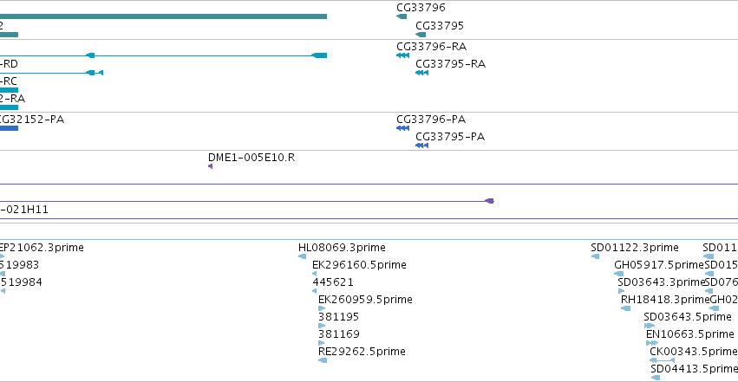This screenshot has width=738, height=382.
Task: Click the -021H11 clone label
Action: pyautogui.click(x=24, y=210)
